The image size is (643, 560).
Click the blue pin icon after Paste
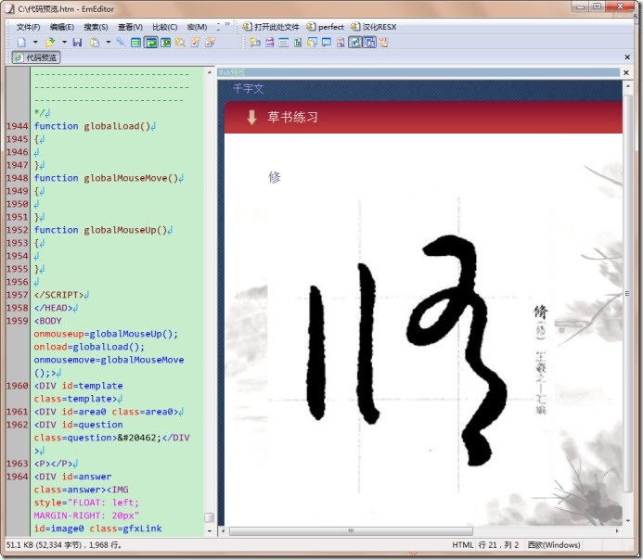[x=121, y=43]
